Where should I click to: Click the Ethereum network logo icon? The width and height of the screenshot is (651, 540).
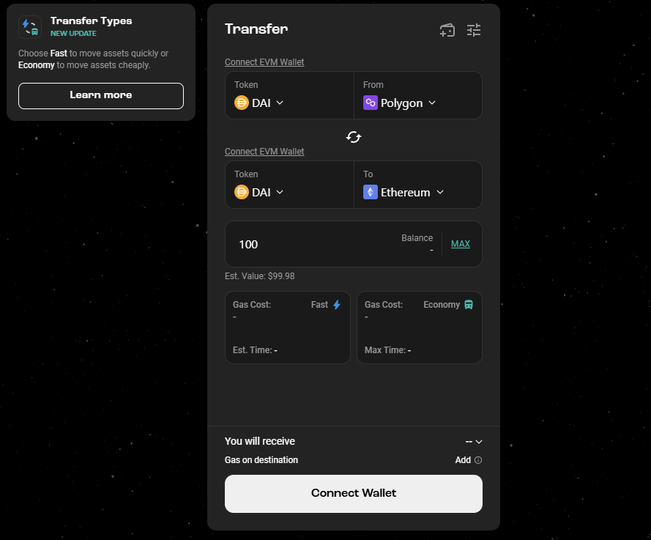coord(371,192)
